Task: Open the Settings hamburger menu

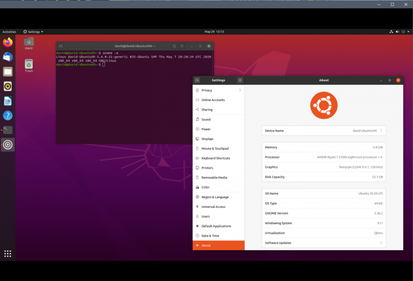Action: 240,80
